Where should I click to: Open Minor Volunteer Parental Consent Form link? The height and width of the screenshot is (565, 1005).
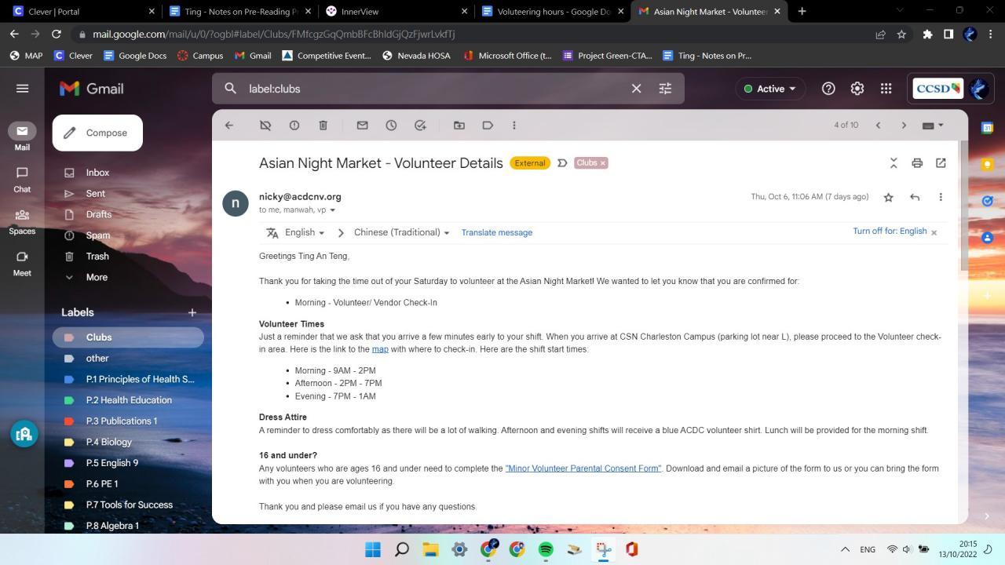[x=583, y=468]
